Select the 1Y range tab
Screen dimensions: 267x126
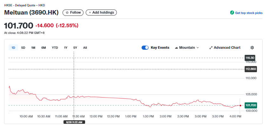click(x=65, y=48)
